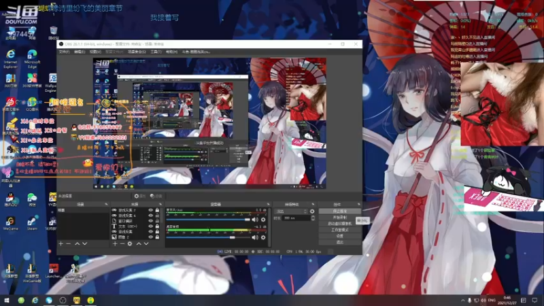Click the 工作室模式 studio mode button
Image resolution: width=544 pixels, height=306 pixels.
(339, 230)
